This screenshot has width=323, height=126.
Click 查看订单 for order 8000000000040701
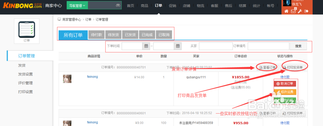[267, 67]
